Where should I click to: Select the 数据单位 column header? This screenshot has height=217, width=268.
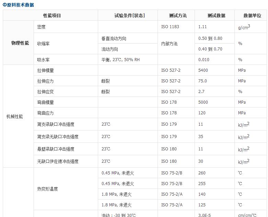click(x=252, y=15)
